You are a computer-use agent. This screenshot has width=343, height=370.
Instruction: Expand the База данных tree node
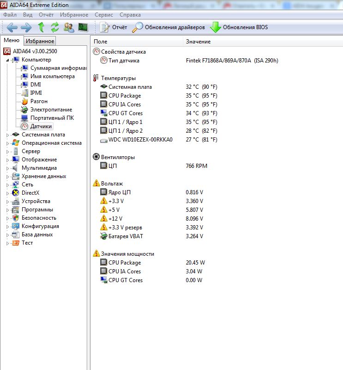click(7, 235)
